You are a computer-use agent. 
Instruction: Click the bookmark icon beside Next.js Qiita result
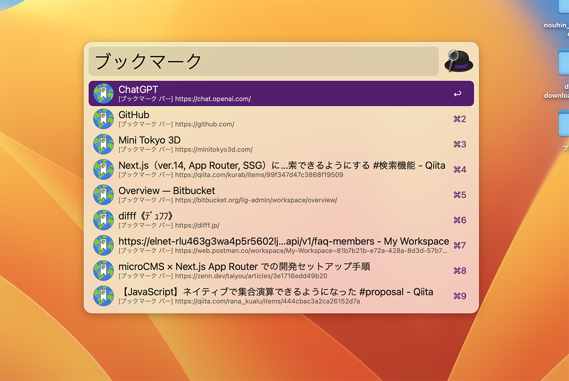(x=103, y=169)
